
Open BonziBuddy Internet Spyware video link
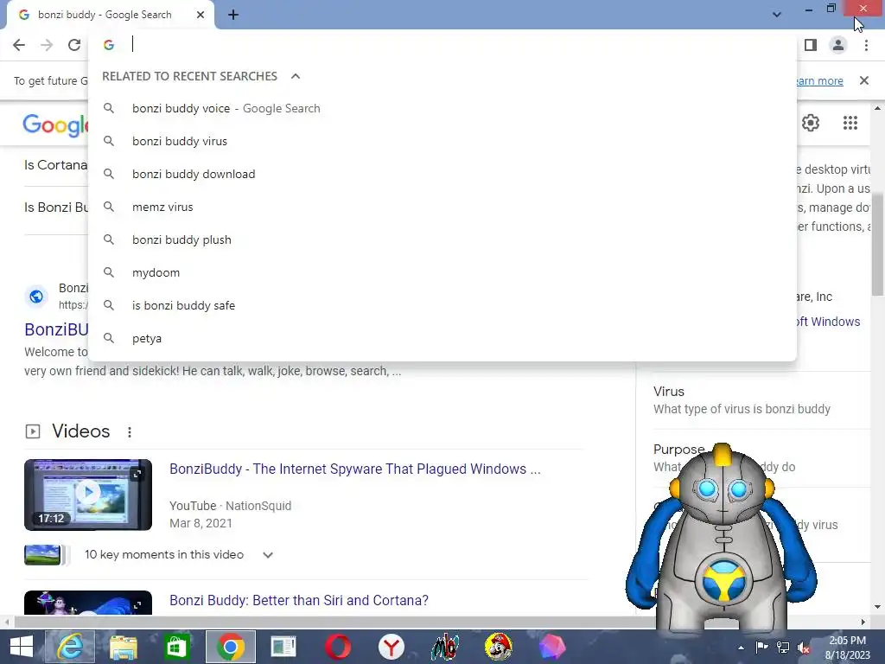355,469
